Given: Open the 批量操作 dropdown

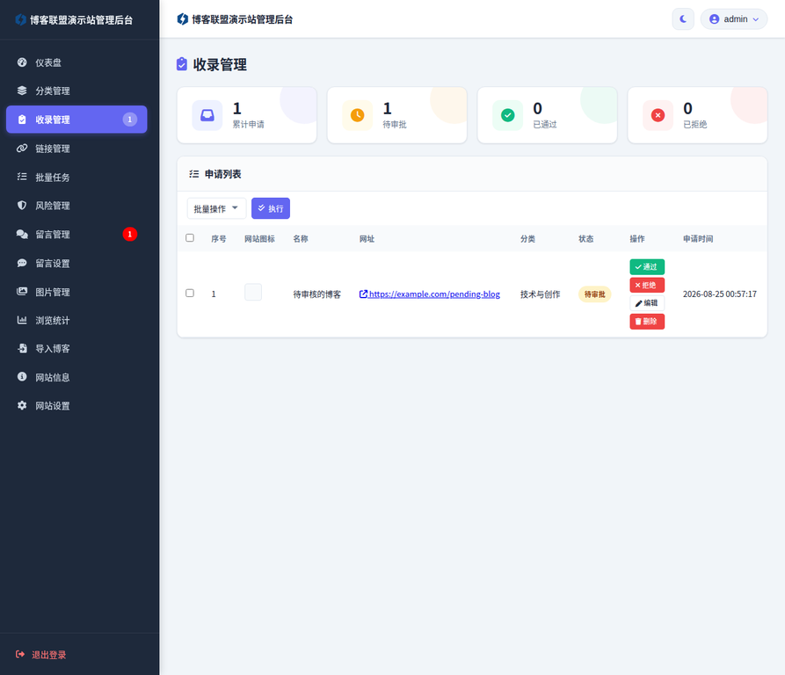Looking at the screenshot, I should pos(216,208).
